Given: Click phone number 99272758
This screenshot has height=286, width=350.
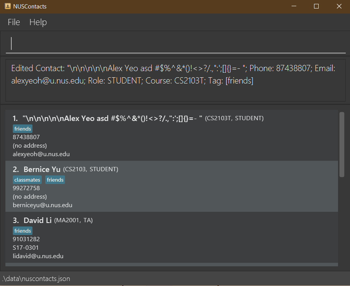Looking at the screenshot, I should [x=26, y=188].
